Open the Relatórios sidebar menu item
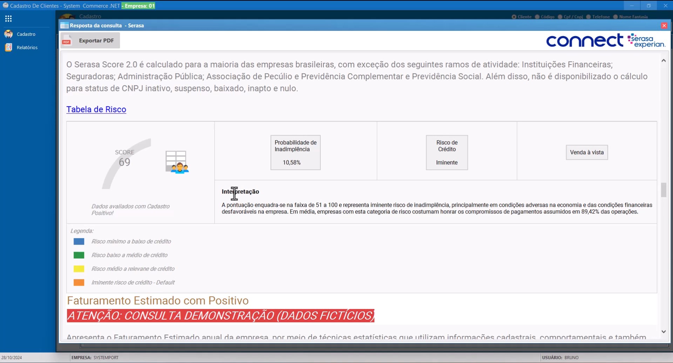The width and height of the screenshot is (673, 363). (x=27, y=47)
